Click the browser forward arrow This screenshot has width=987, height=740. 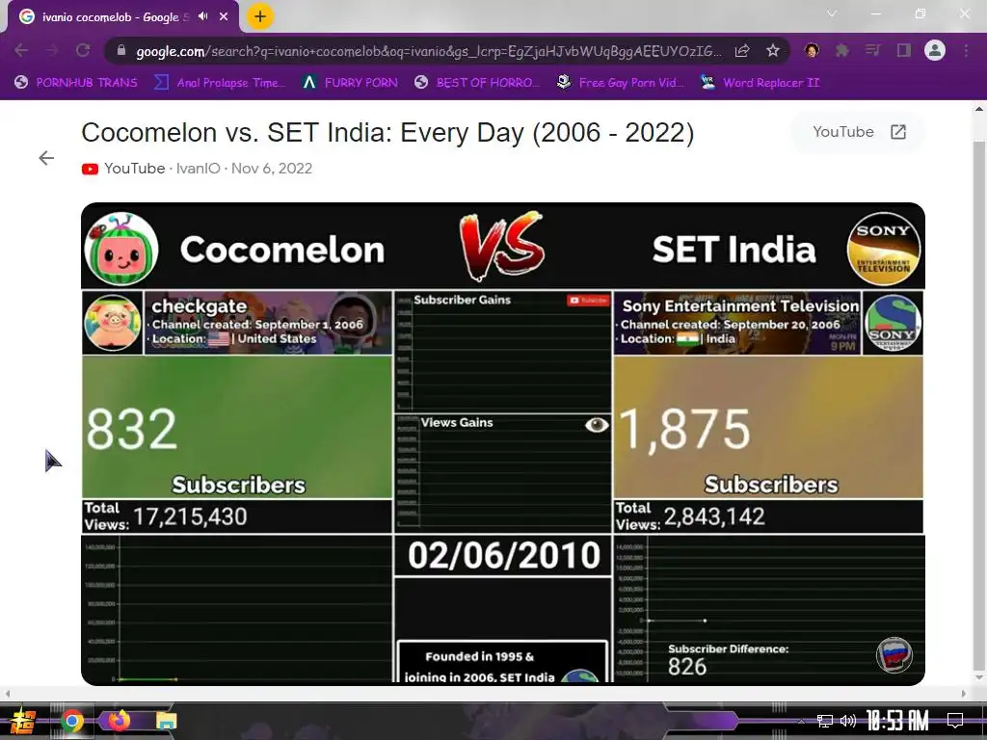point(52,50)
